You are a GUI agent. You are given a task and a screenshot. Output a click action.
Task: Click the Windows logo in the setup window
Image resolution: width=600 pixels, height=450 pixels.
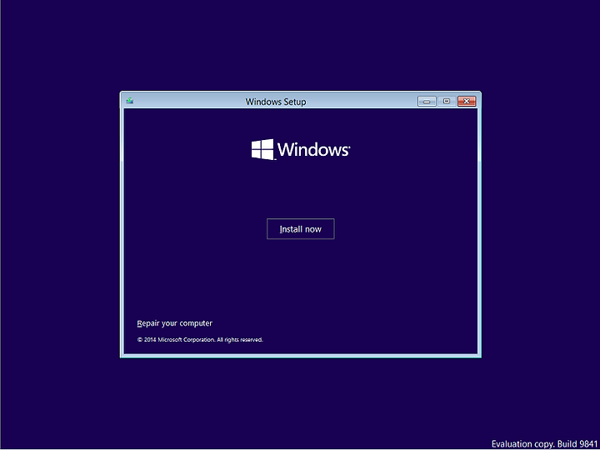[300, 149]
